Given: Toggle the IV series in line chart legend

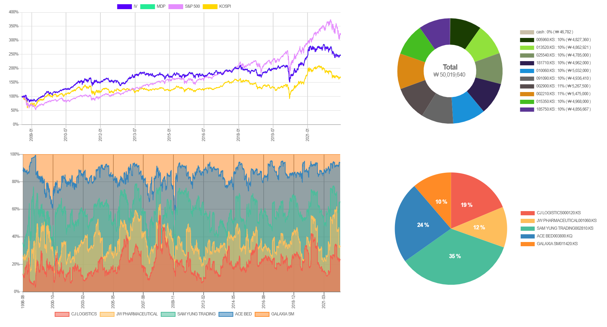Looking at the screenshot, I should [127, 6].
